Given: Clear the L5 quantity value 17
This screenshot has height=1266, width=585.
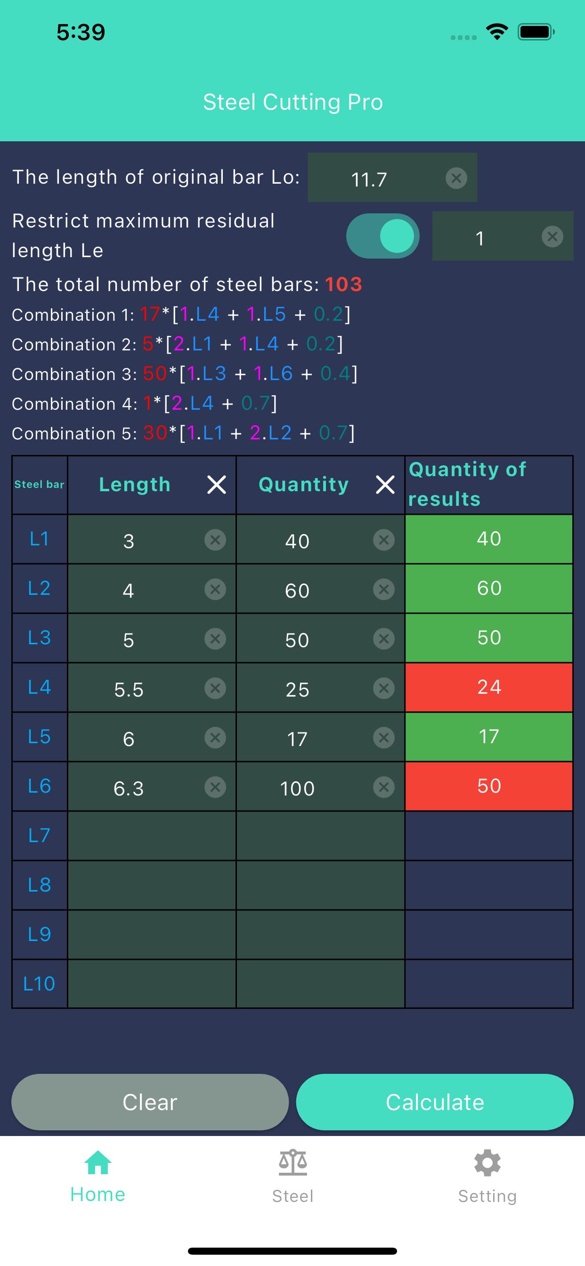Looking at the screenshot, I should pyautogui.click(x=383, y=738).
